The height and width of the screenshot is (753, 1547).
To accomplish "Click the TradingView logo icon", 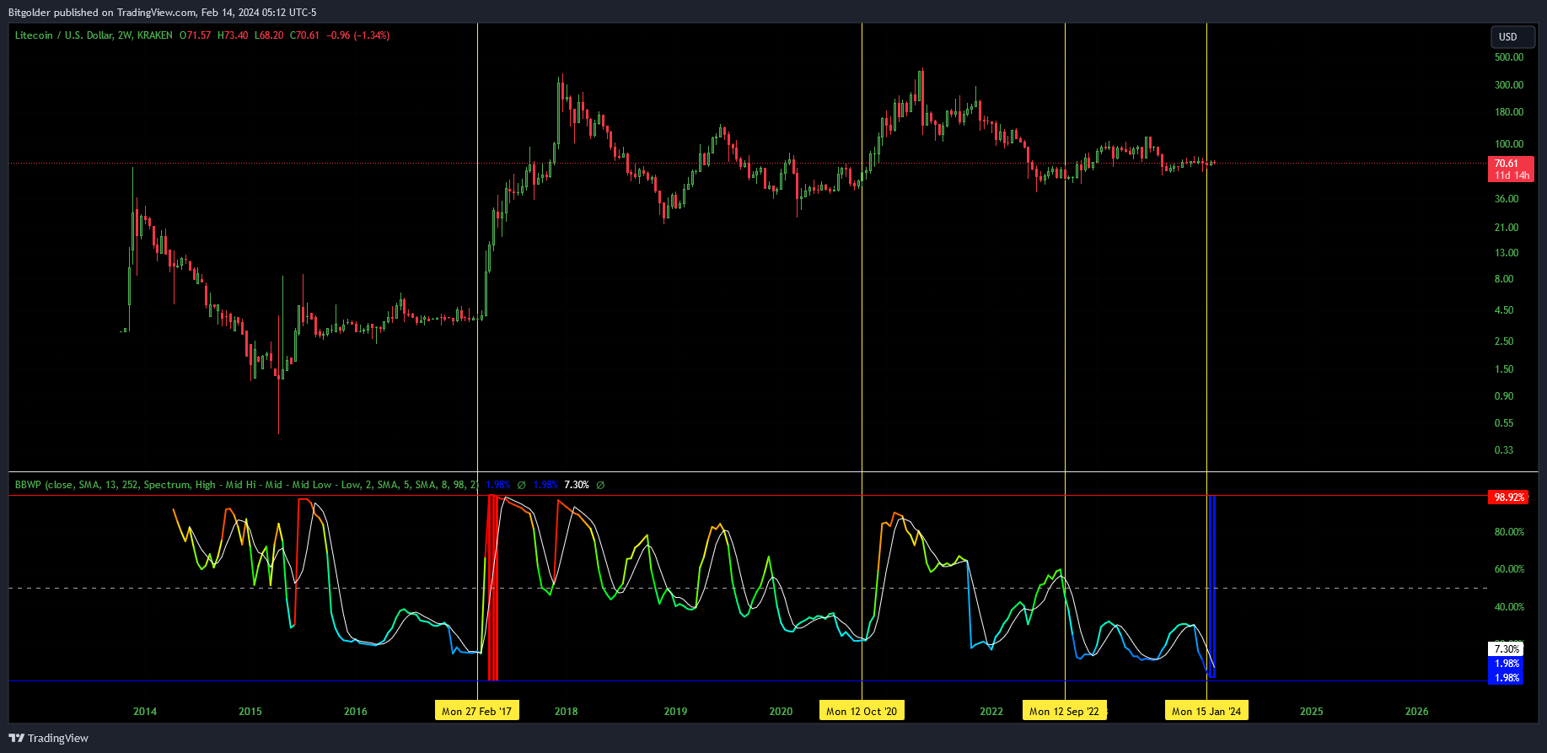I will pos(16,738).
